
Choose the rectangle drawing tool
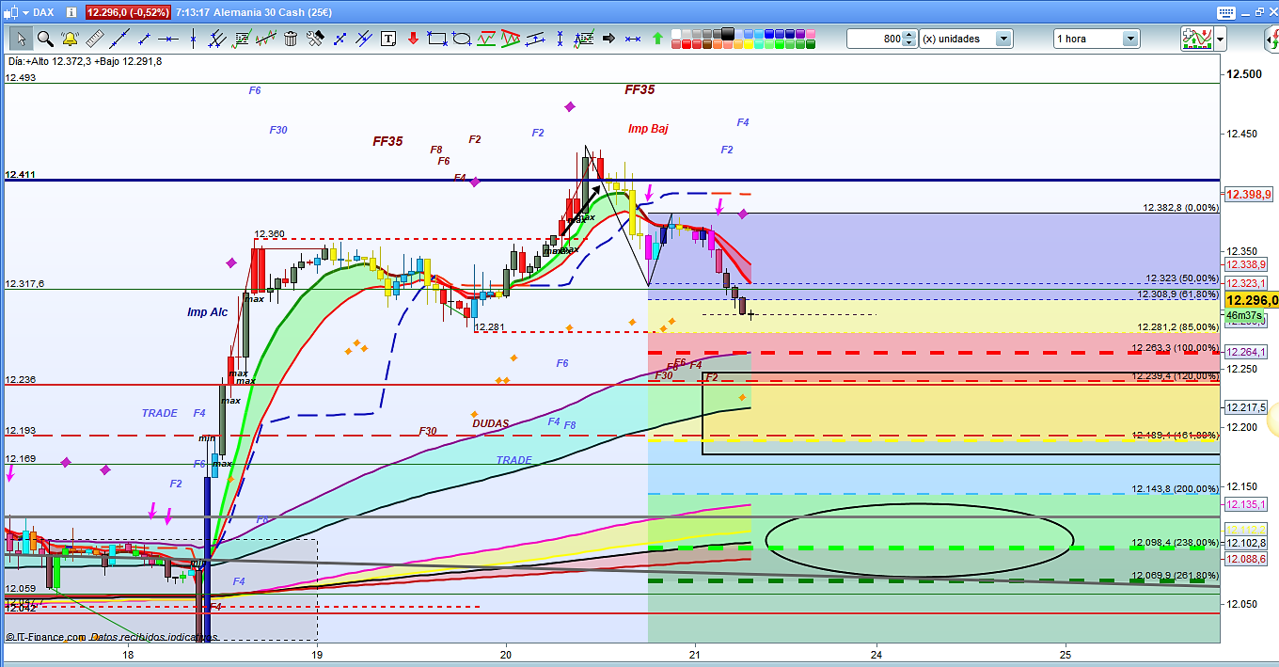(436, 39)
